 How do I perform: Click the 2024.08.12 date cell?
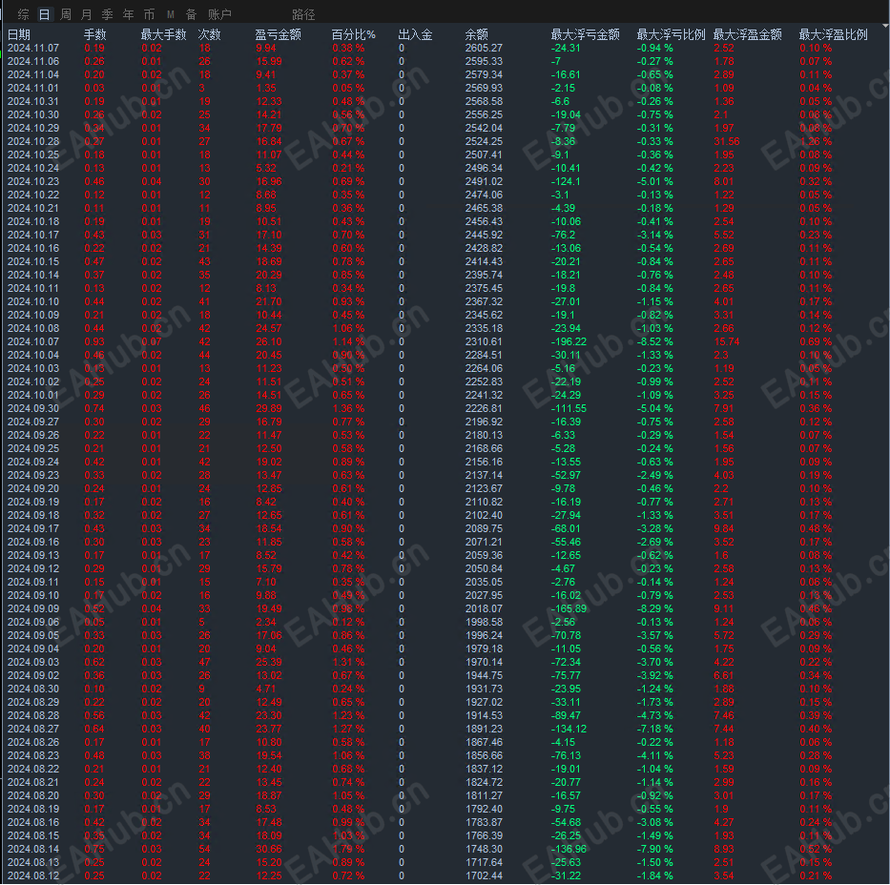coord(33,875)
